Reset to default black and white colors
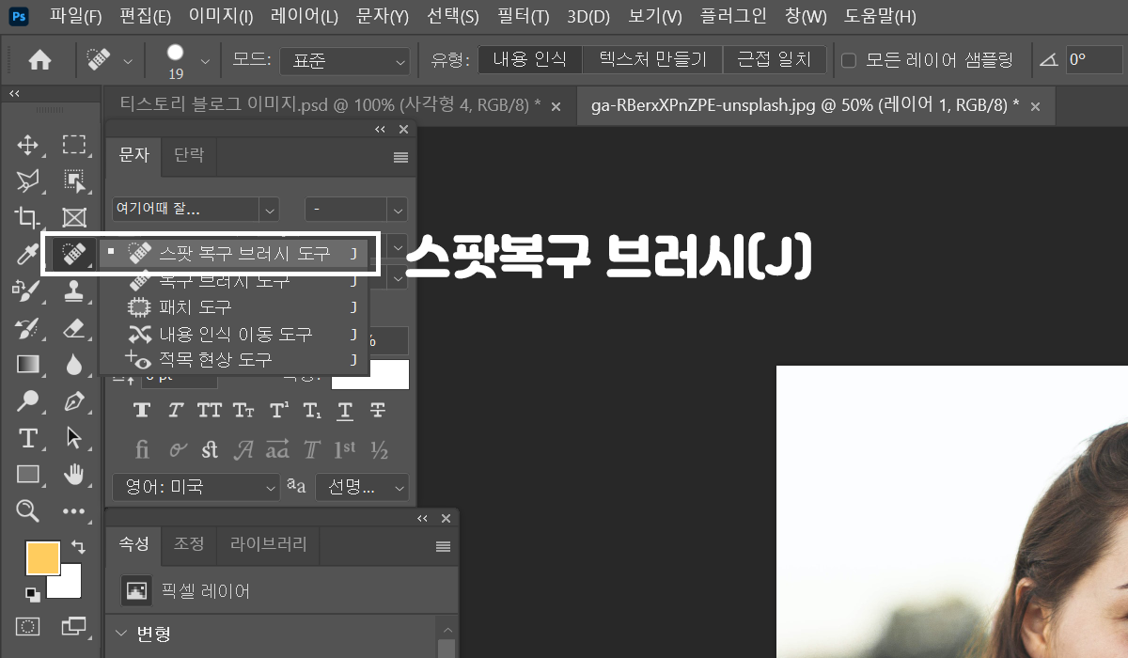The height and width of the screenshot is (658, 1128). 32,594
